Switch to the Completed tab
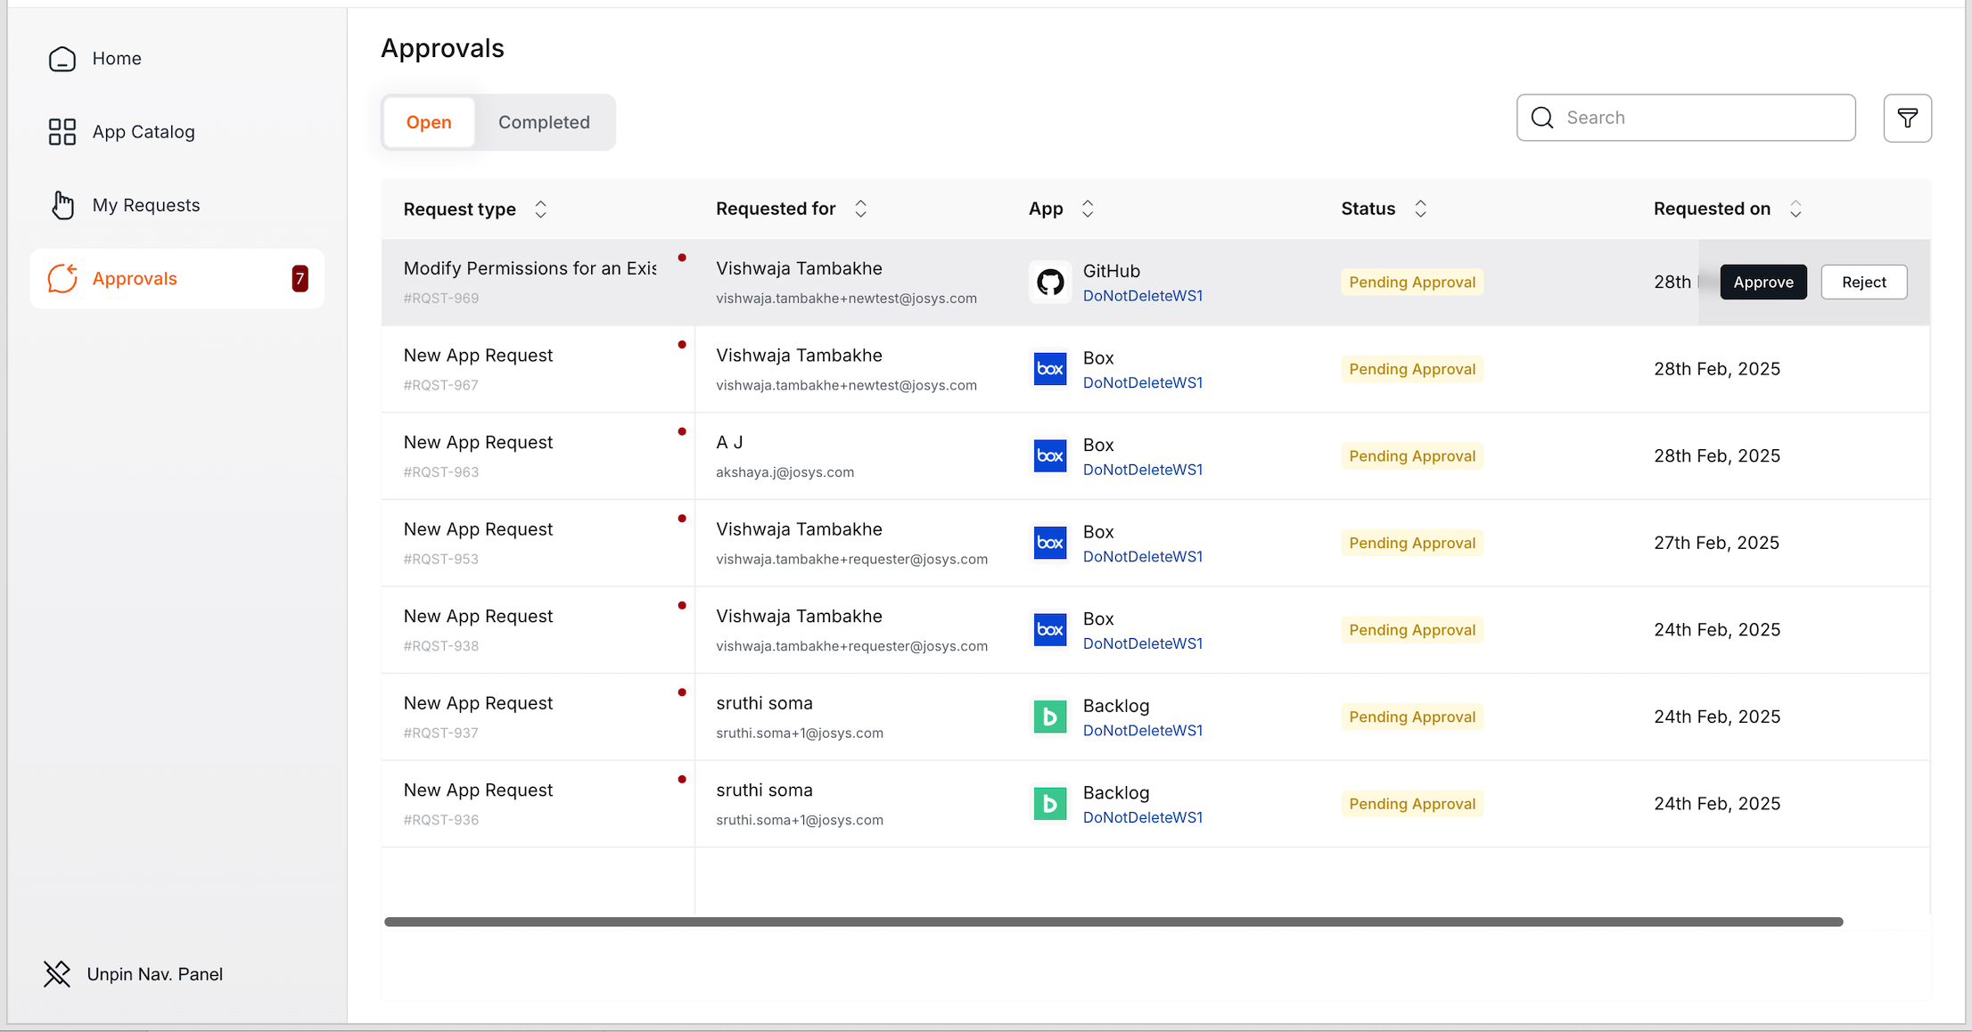Viewport: 1972px width, 1032px height. [544, 122]
